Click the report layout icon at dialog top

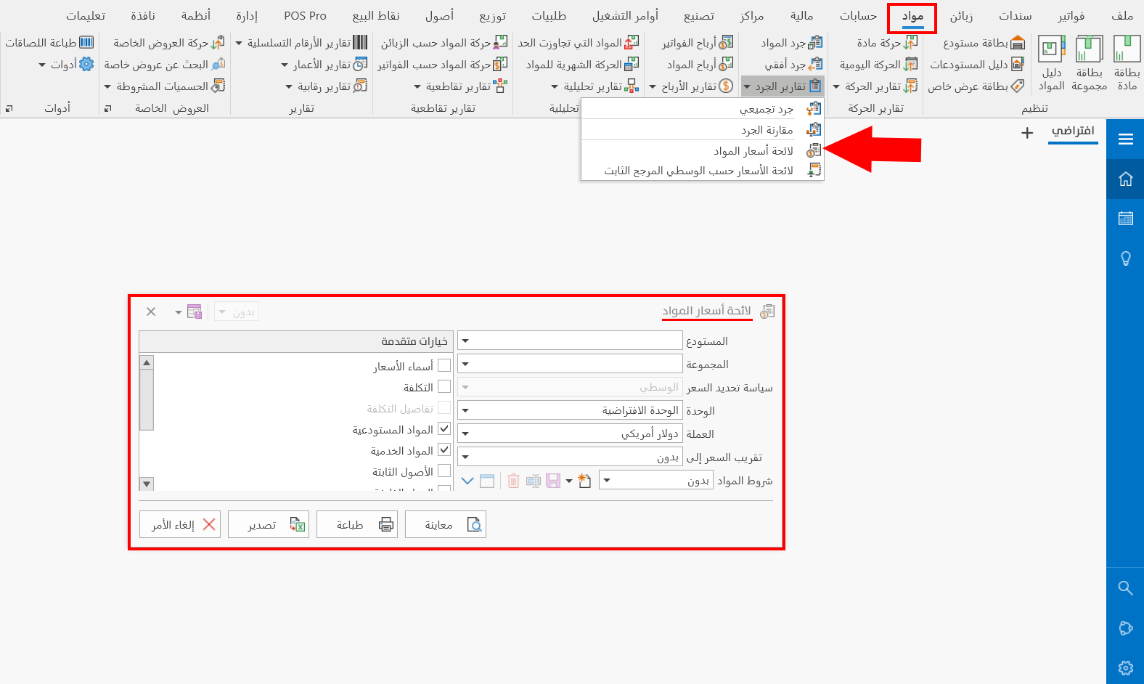click(x=194, y=312)
